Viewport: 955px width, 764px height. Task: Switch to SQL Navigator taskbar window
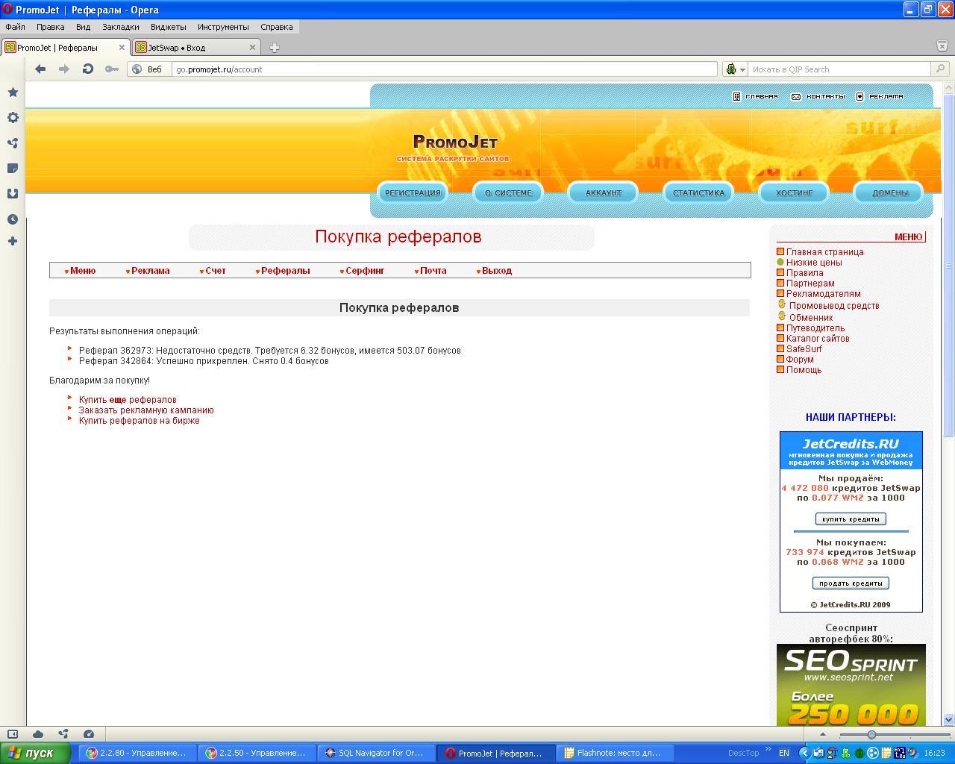coord(375,753)
